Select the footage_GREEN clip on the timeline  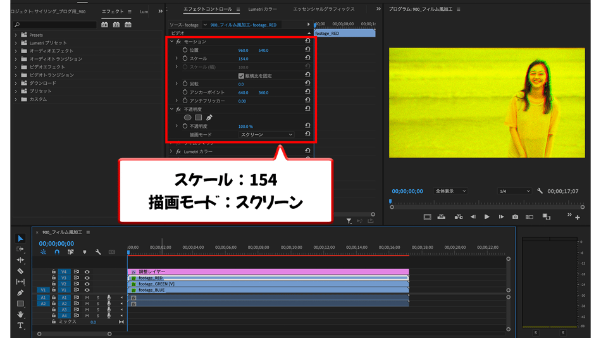tap(266, 284)
